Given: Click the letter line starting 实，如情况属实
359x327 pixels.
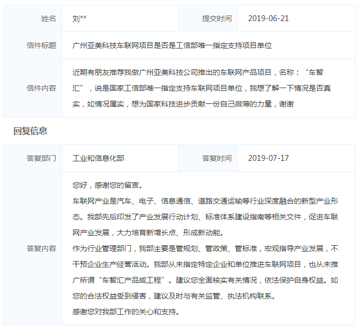Looking at the screenshot, I should [183, 104].
